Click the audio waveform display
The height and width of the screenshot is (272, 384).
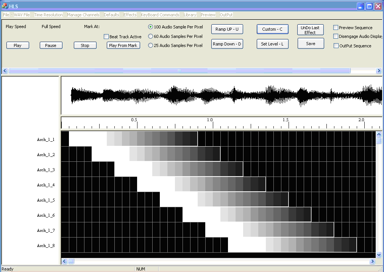click(x=222, y=95)
